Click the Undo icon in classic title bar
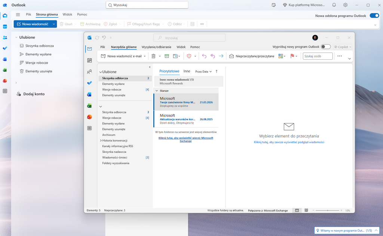Viewport: 383px width, 236px height. coord(104,38)
